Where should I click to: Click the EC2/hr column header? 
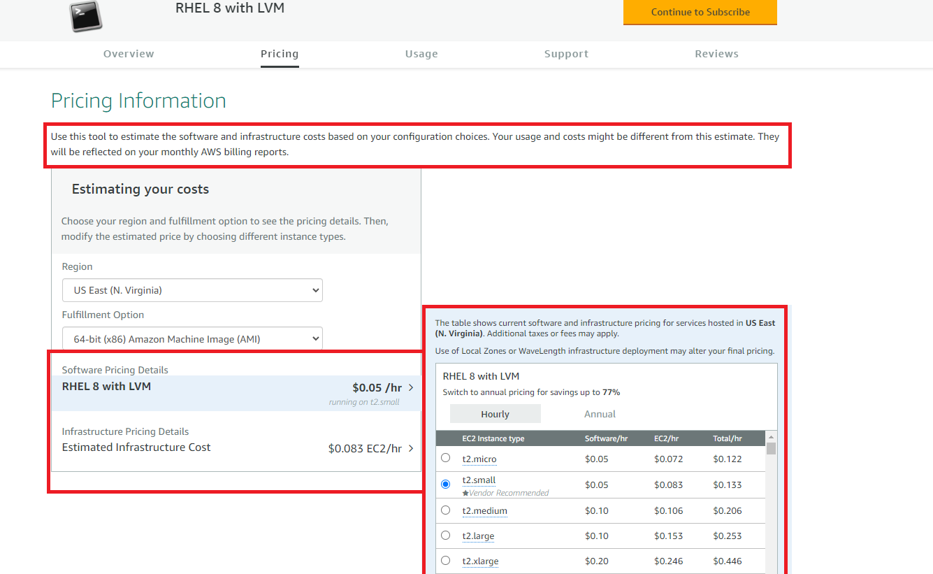click(667, 438)
